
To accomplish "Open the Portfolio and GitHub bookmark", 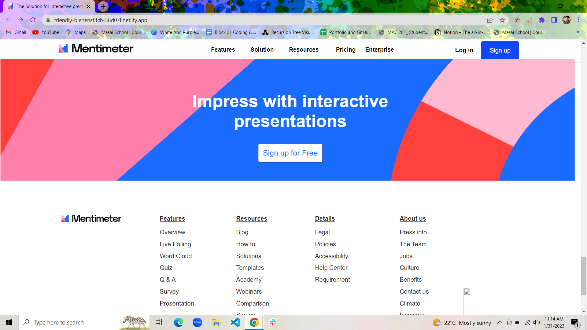I will [346, 32].
